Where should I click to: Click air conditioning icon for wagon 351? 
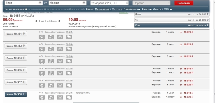click(60, 37)
